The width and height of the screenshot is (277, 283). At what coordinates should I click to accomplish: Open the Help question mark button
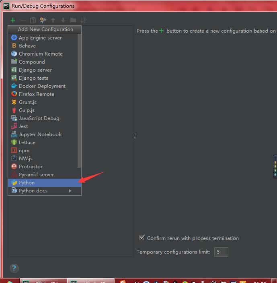click(x=14, y=268)
